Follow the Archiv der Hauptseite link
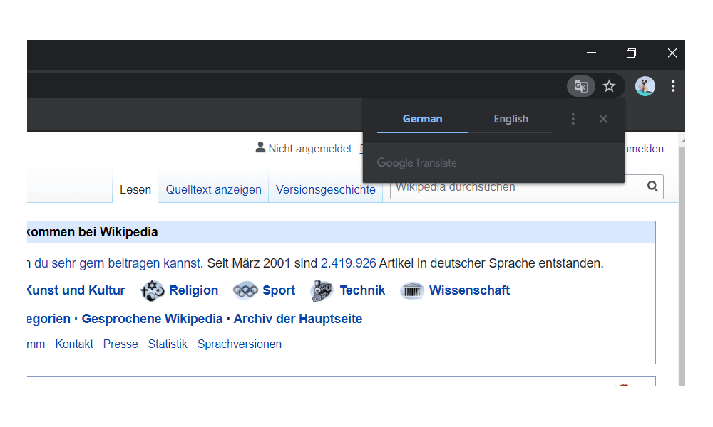Image resolution: width=713 pixels, height=427 pixels. pos(297,319)
